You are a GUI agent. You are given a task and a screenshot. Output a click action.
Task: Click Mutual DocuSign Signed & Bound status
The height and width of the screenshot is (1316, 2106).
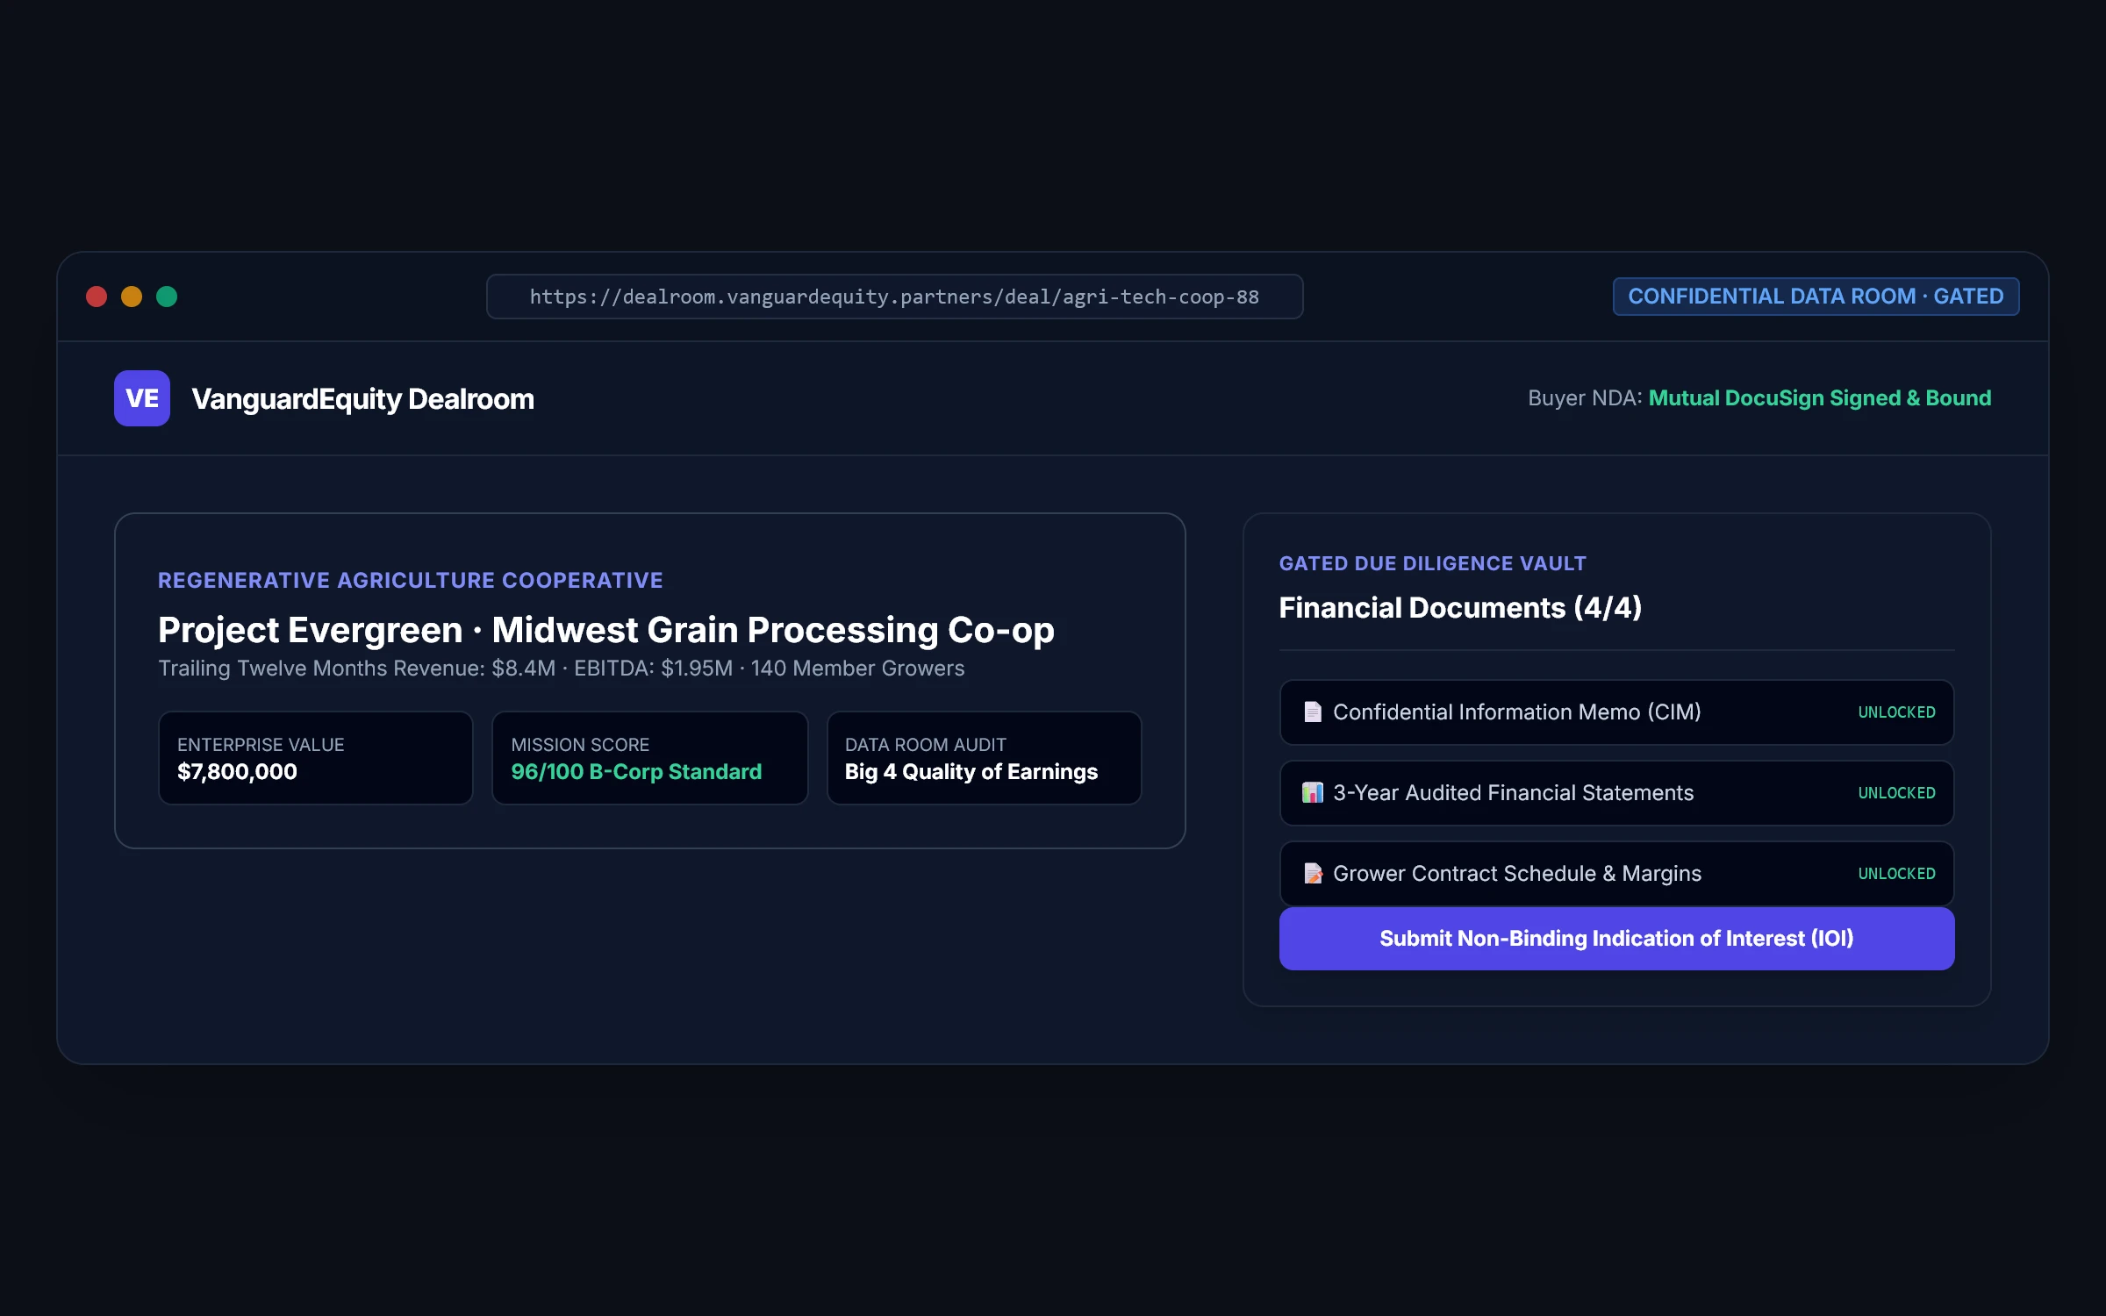(1820, 398)
